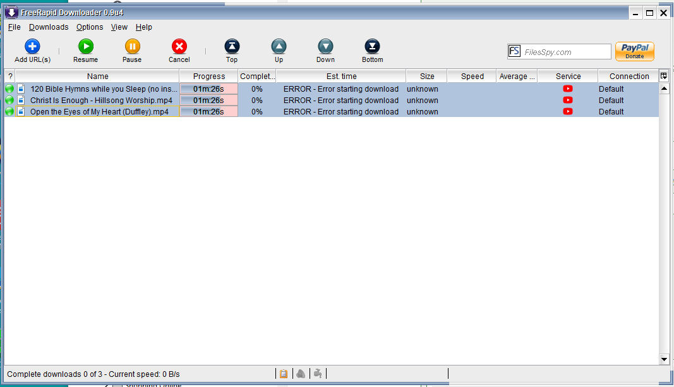Toggle clipboard monitoring icon in status bar
Screen dimensions: 674x387
click(x=284, y=374)
